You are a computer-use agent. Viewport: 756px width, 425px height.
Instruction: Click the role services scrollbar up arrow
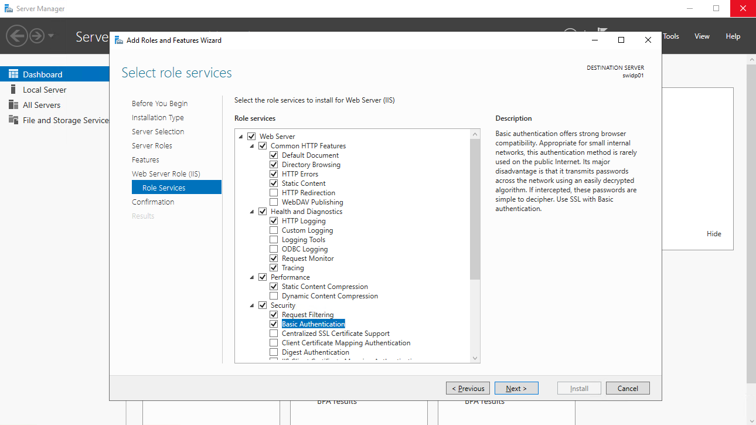(475, 134)
